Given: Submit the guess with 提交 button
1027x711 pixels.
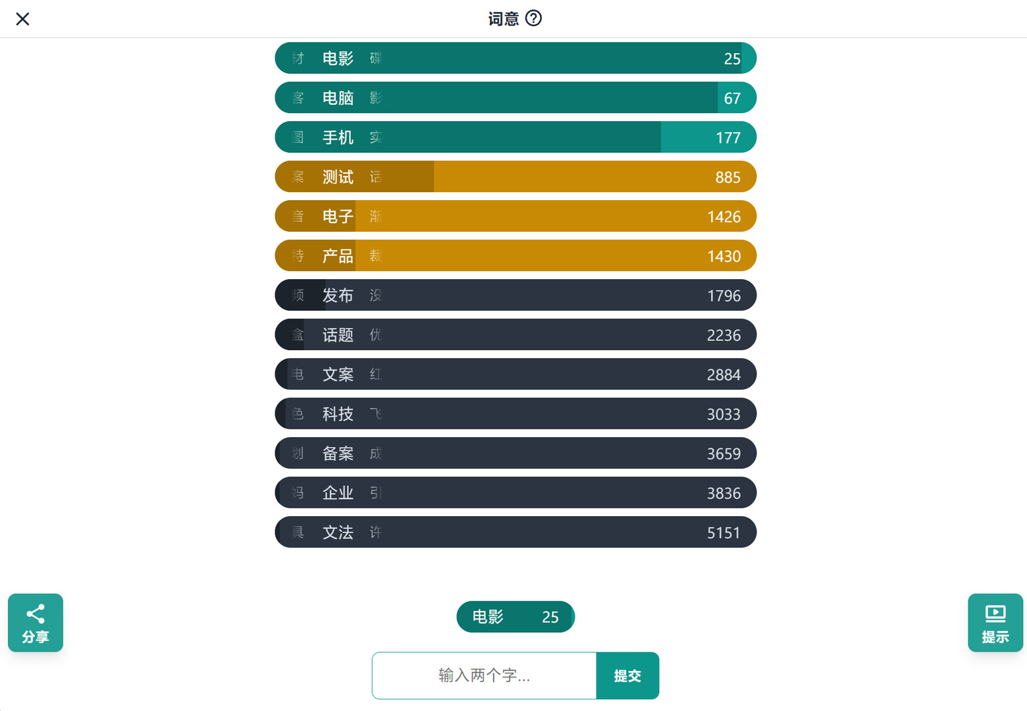Looking at the screenshot, I should tap(627, 675).
